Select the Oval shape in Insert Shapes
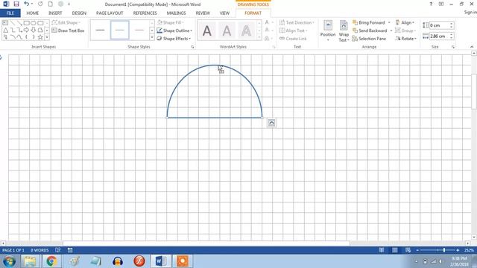The image size is (477, 268). [x=33, y=23]
